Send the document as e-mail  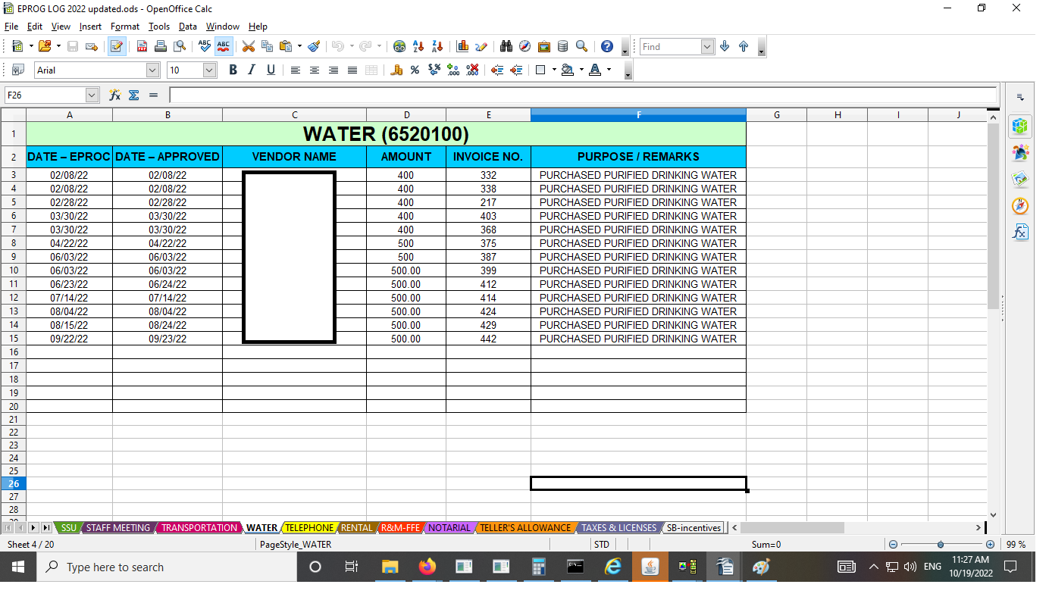(92, 46)
